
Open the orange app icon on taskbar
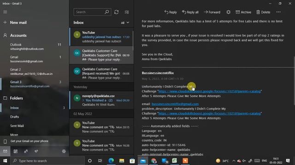(x=185, y=161)
